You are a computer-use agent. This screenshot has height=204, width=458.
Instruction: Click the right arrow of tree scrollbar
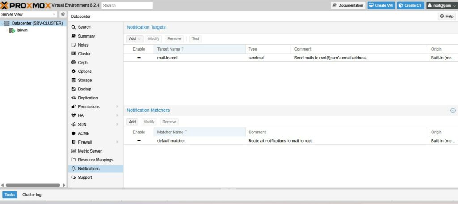tap(64, 185)
